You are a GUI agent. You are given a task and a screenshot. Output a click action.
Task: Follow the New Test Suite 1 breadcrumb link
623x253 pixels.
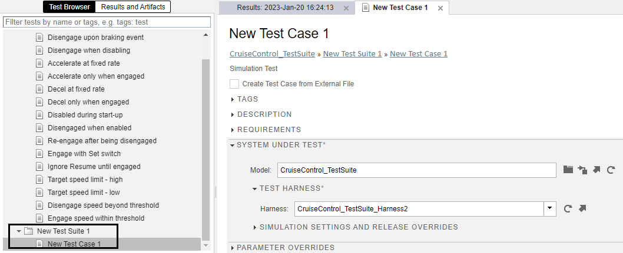tap(352, 54)
